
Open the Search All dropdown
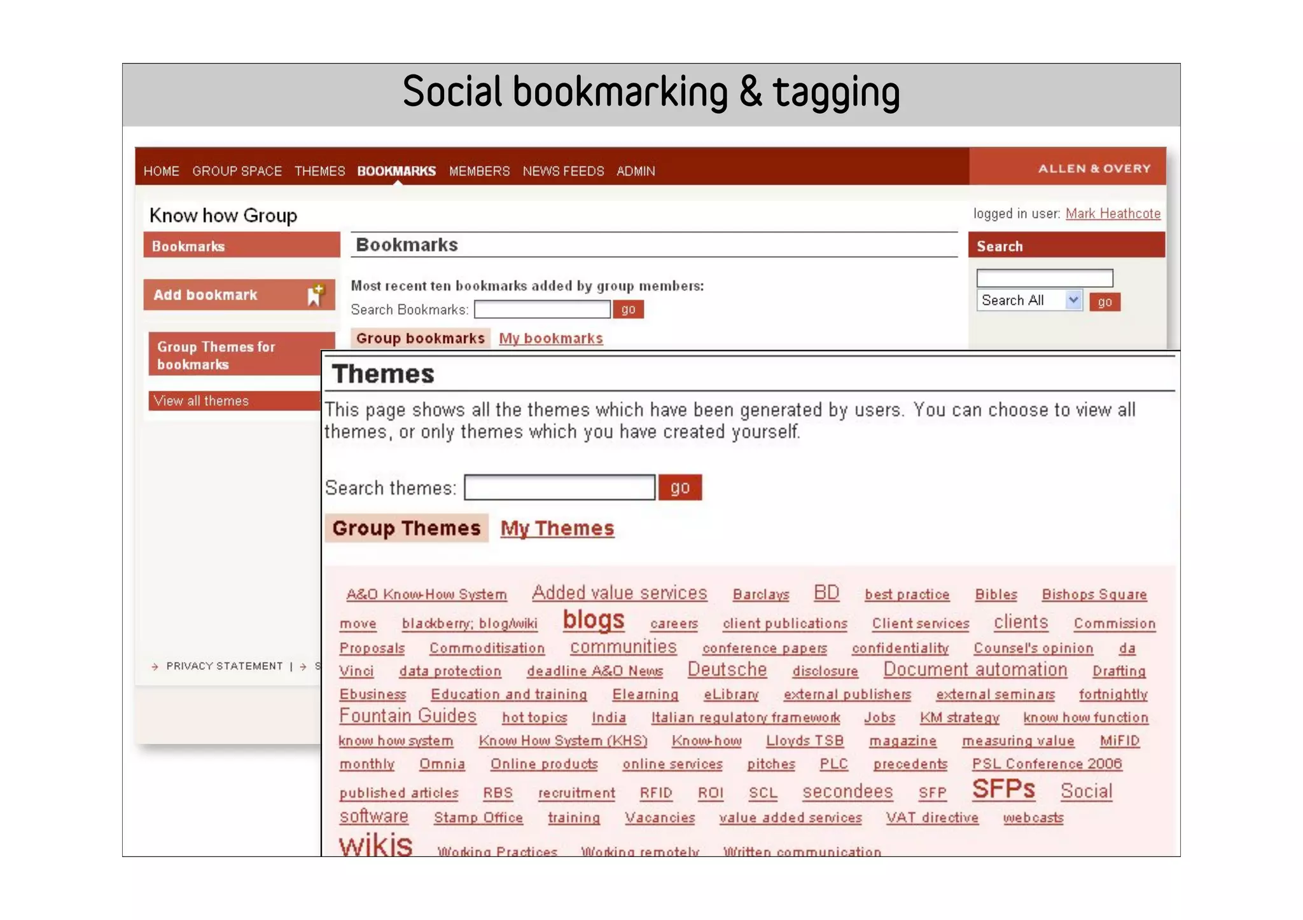tap(1029, 300)
